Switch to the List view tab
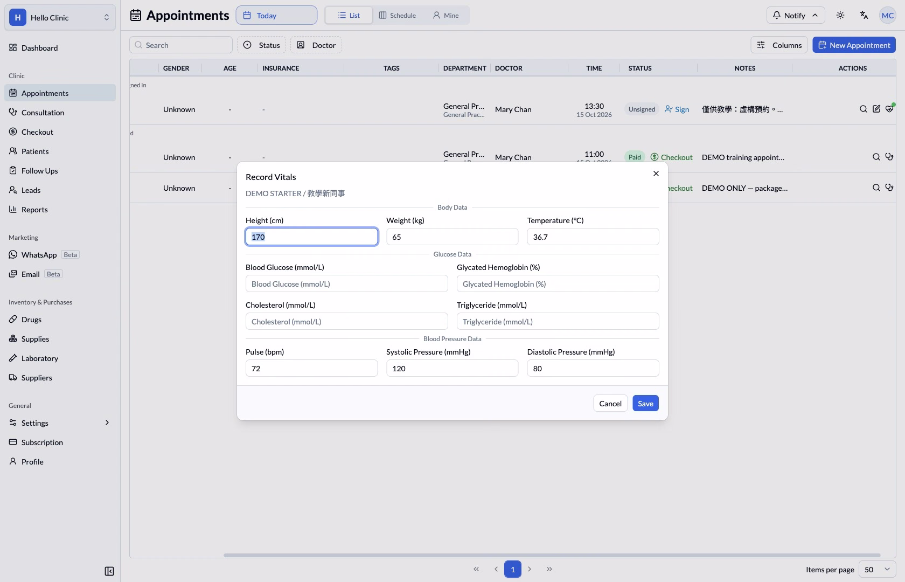The image size is (905, 582). (349, 15)
